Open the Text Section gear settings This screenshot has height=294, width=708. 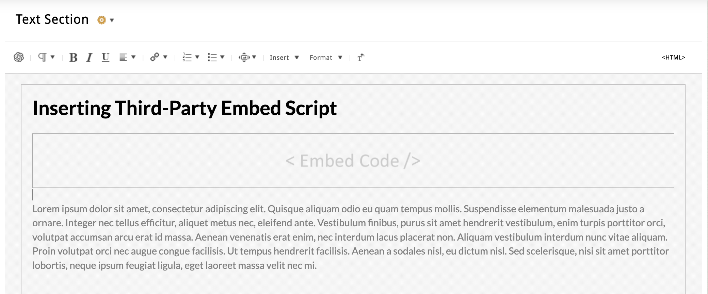tap(101, 20)
